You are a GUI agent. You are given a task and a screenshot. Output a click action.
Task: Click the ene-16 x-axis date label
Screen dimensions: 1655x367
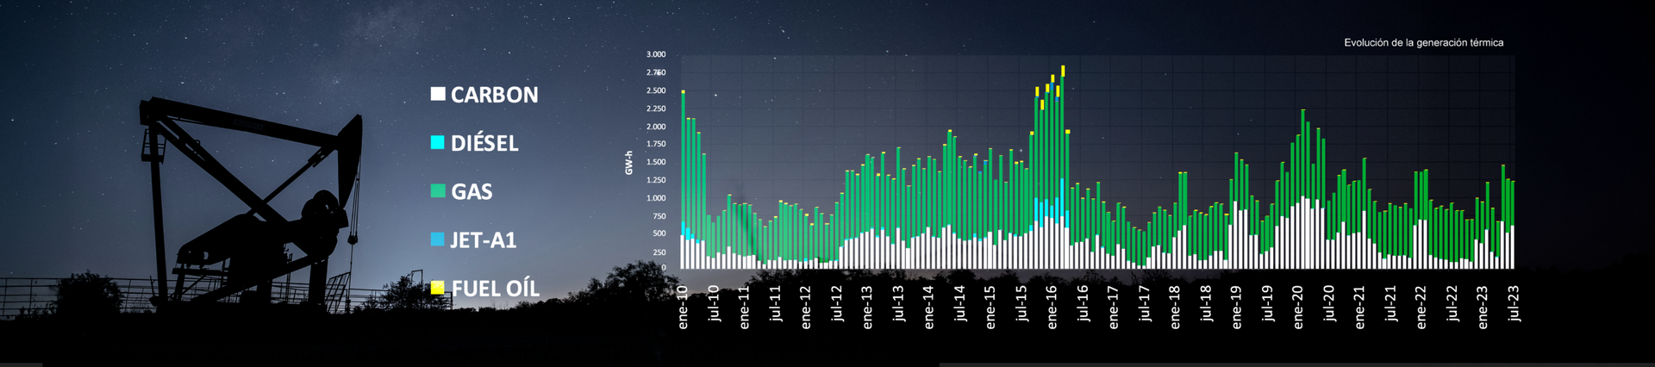tap(1052, 307)
